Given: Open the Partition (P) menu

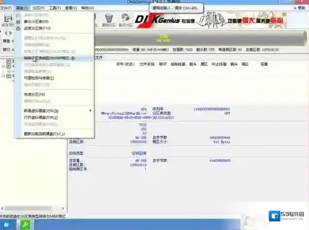Looking at the screenshot, I should [x=39, y=8].
